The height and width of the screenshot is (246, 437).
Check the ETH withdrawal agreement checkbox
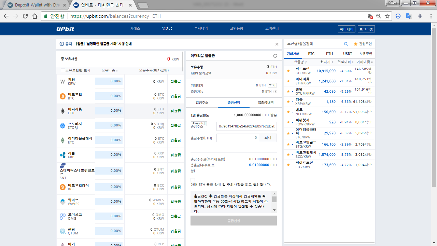click(x=193, y=180)
